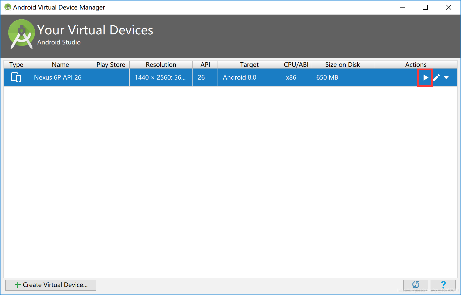Viewport: 461px width, 295px height.
Task: Click the API value 26 cell
Action: click(x=205, y=77)
